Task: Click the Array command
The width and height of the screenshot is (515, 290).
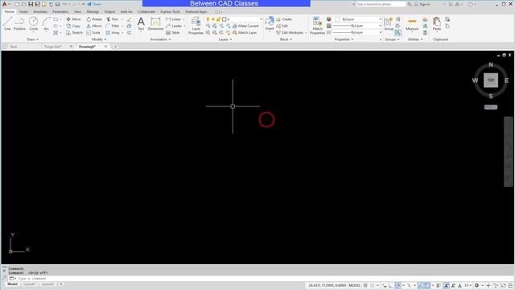Action: point(113,33)
